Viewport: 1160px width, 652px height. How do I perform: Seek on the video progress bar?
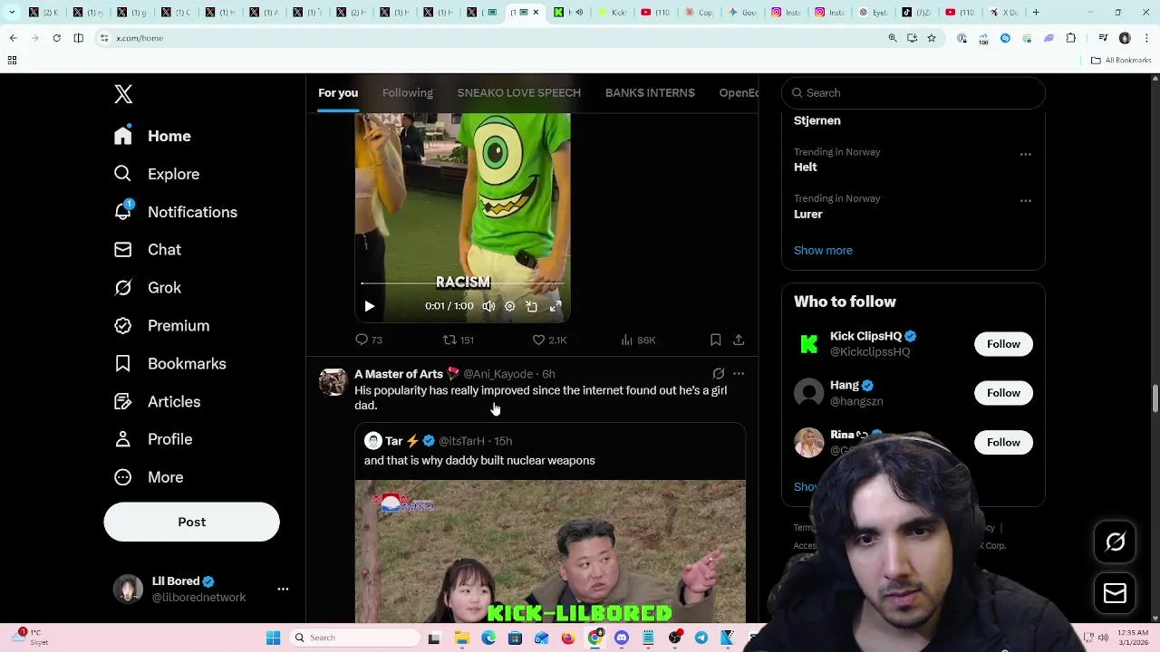[x=462, y=283]
